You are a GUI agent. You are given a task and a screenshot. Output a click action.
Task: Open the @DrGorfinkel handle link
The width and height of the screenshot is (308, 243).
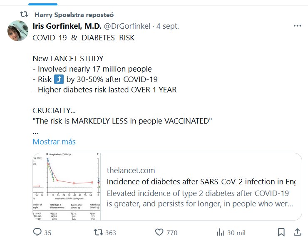pyautogui.click(x=127, y=26)
